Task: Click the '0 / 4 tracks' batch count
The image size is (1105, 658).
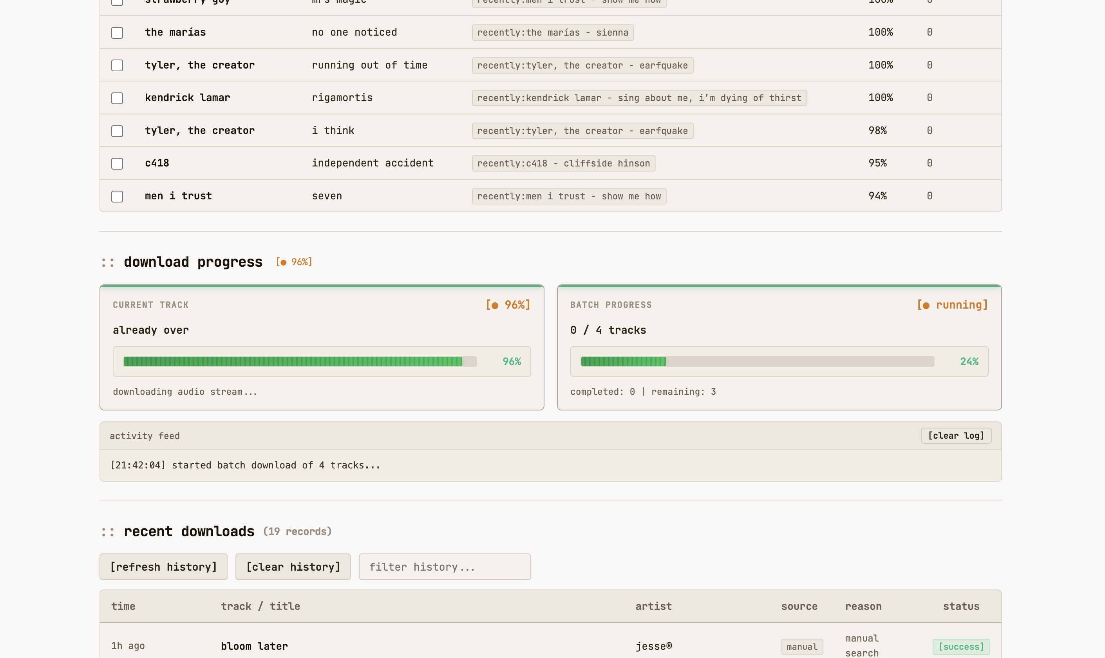Action: [x=608, y=330]
